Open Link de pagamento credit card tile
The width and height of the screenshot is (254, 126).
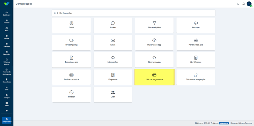(x=154, y=77)
